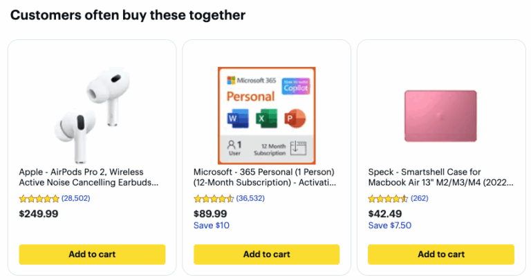Click the Save $10 offer text

[212, 226]
